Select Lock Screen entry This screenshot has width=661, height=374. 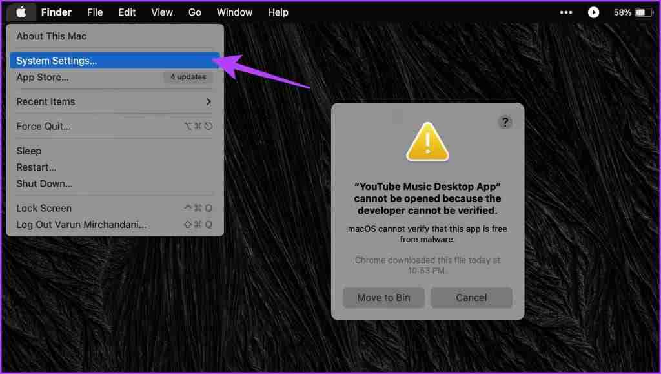pyautogui.click(x=115, y=208)
